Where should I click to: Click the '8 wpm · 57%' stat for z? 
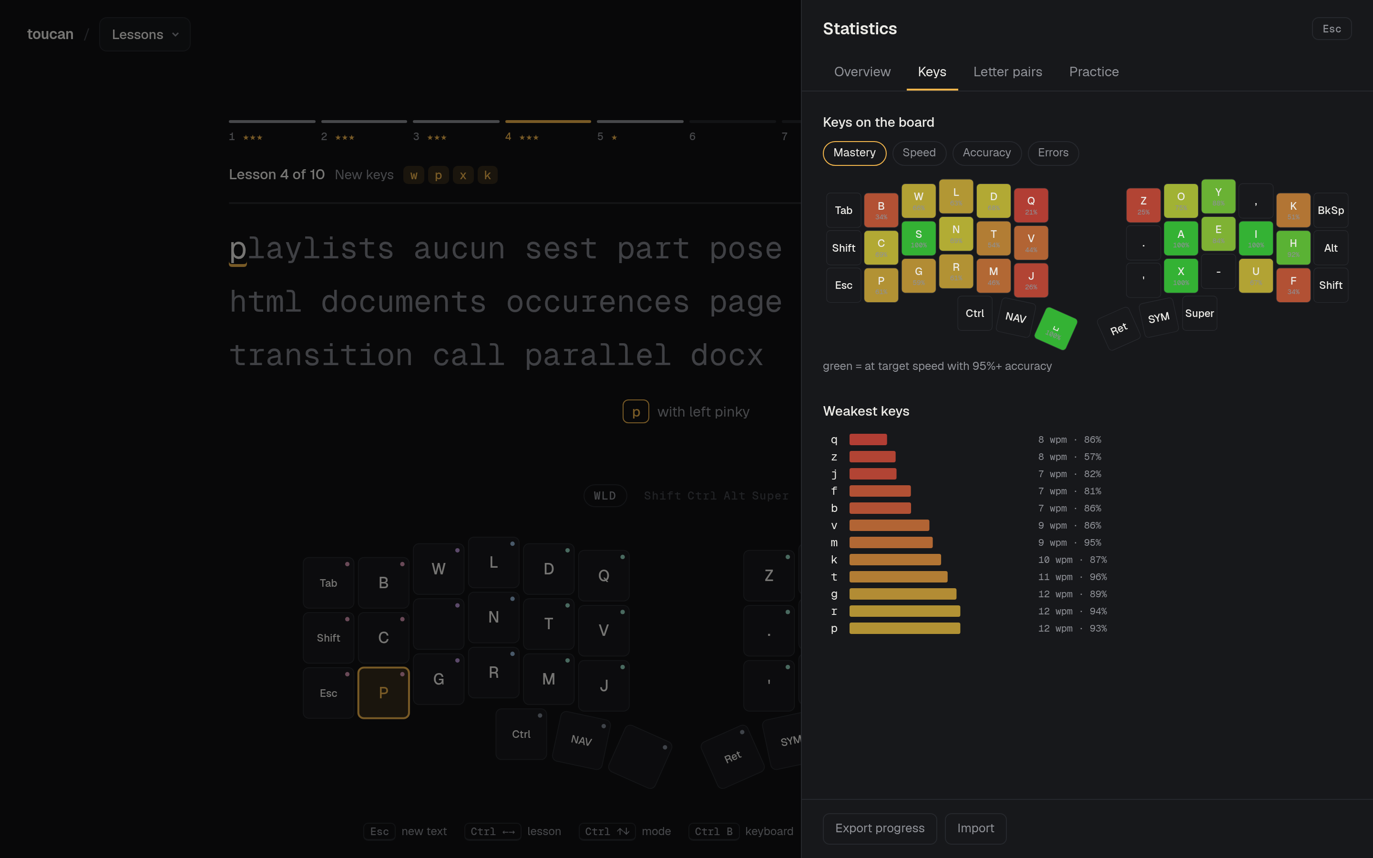[1069, 457]
